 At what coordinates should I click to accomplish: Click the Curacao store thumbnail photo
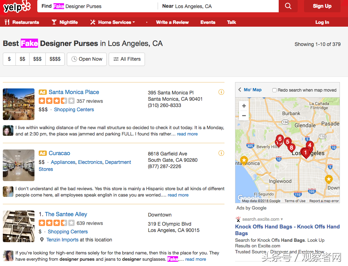click(19, 165)
